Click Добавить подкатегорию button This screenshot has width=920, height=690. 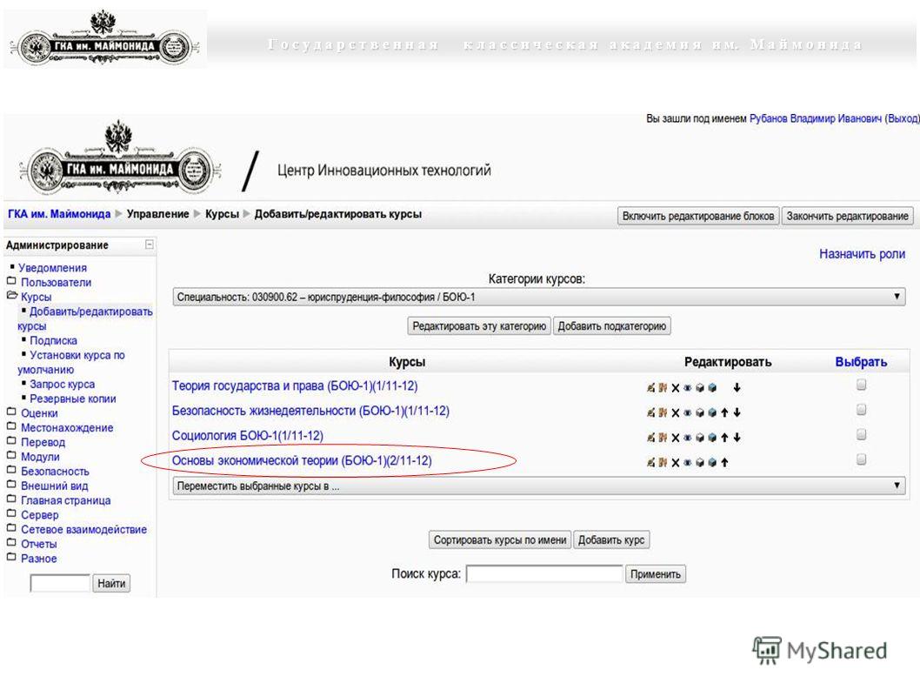pyautogui.click(x=611, y=326)
